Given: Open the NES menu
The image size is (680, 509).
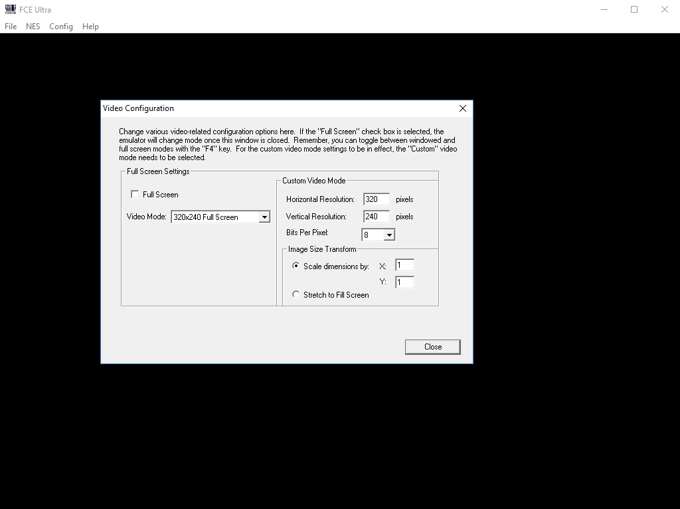Looking at the screenshot, I should pyautogui.click(x=33, y=27).
